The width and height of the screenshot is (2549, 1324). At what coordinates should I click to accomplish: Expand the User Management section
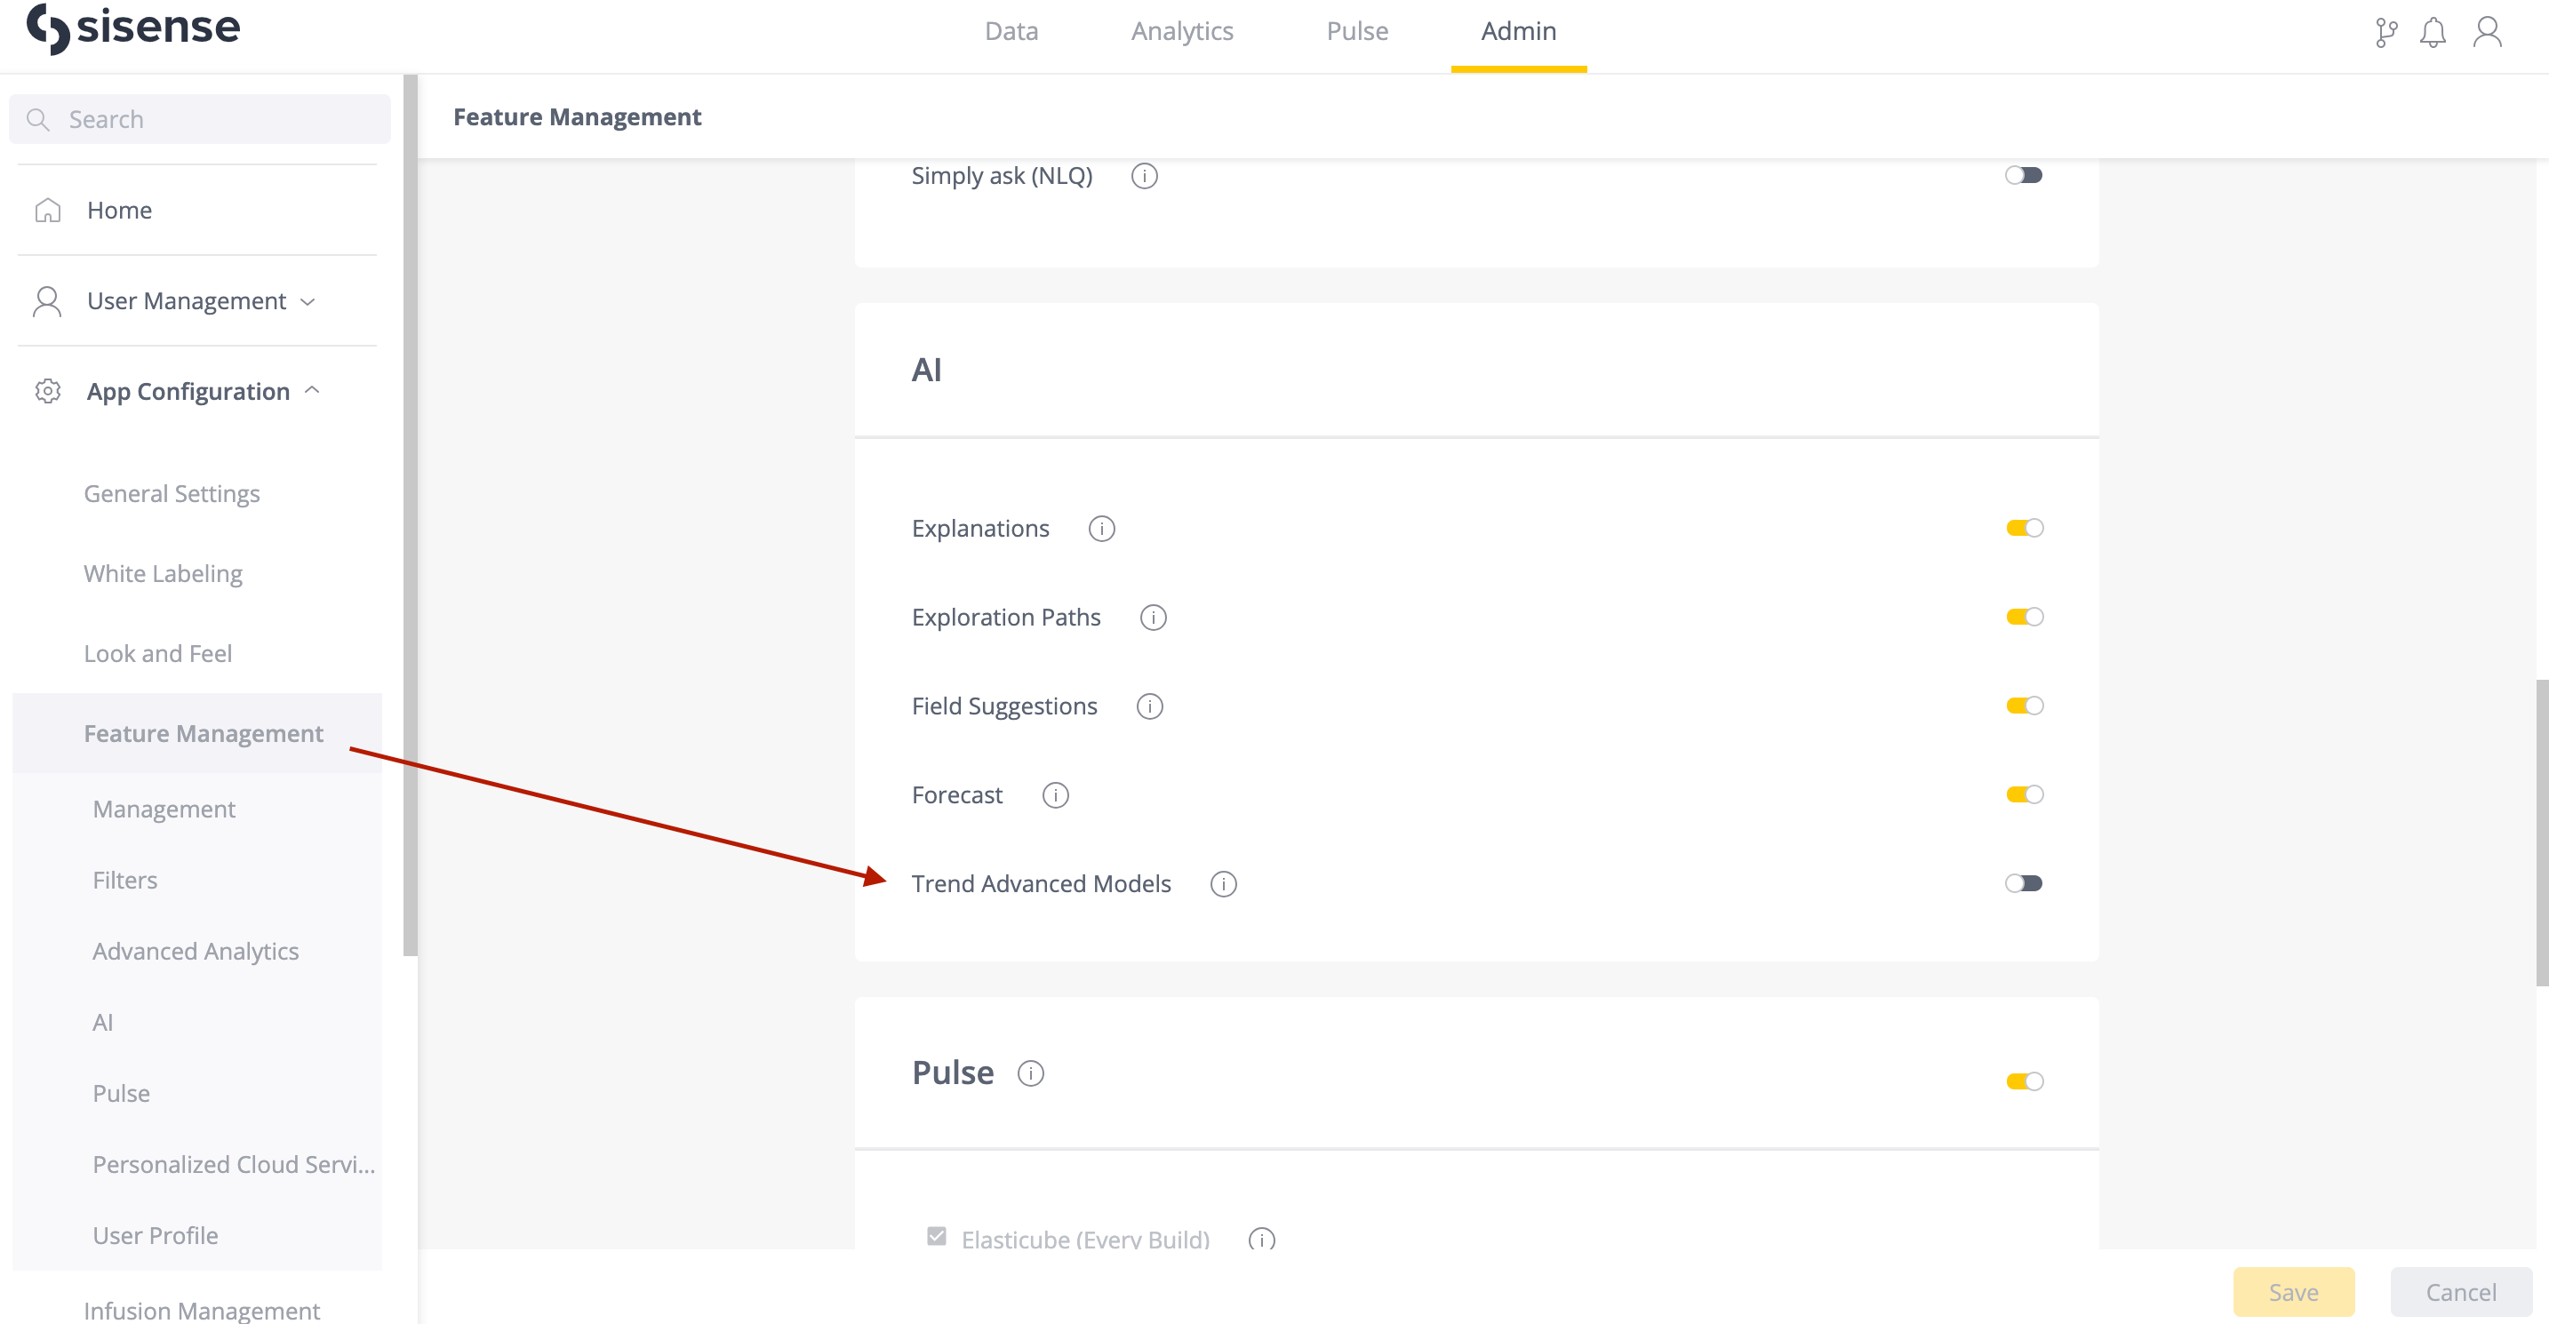pos(307,301)
